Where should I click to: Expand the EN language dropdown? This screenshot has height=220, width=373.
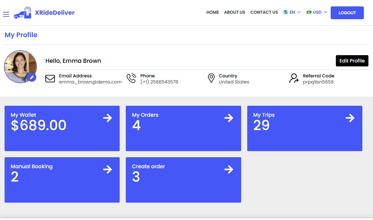(x=292, y=12)
